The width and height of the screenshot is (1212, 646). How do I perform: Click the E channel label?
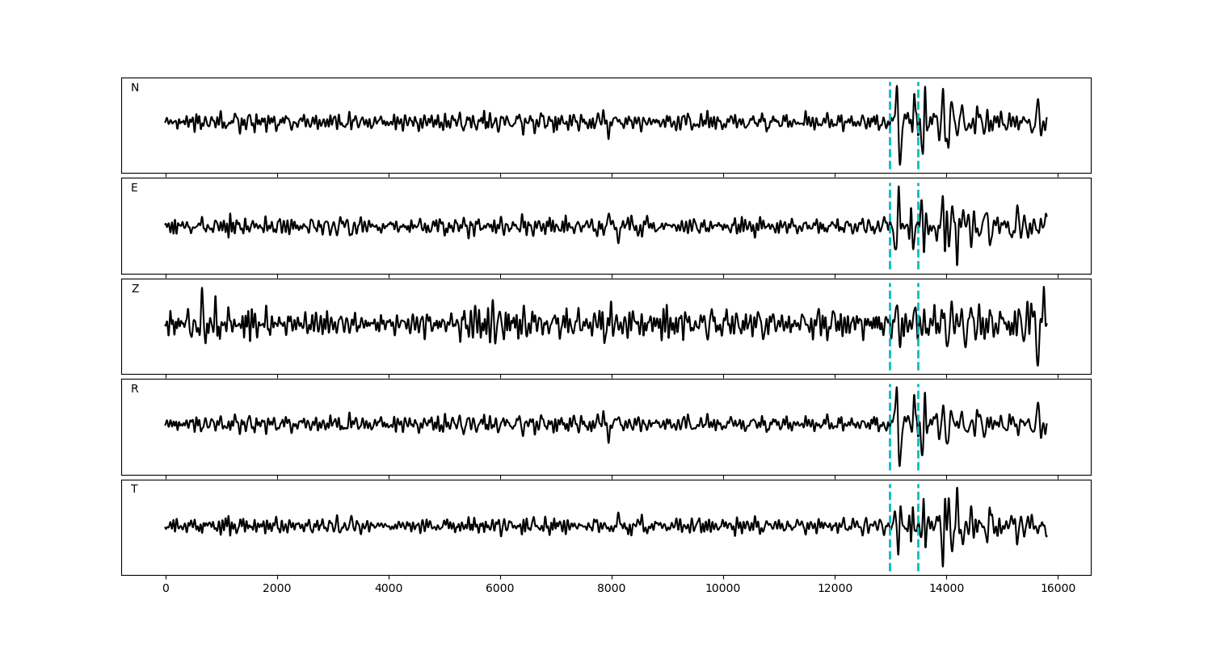134,188
